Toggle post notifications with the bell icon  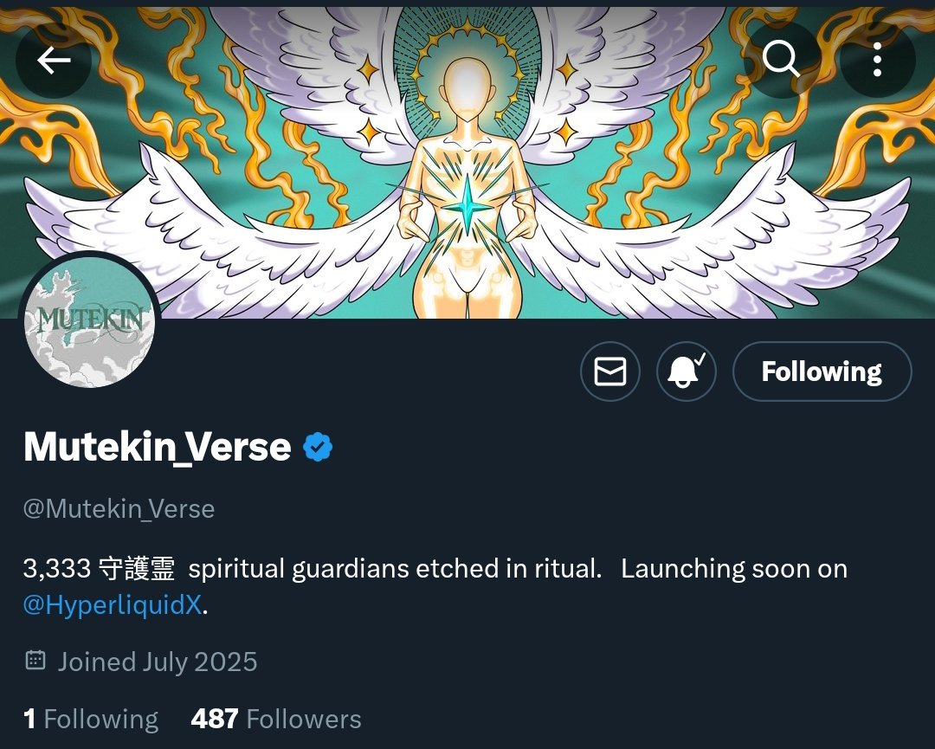pos(687,371)
